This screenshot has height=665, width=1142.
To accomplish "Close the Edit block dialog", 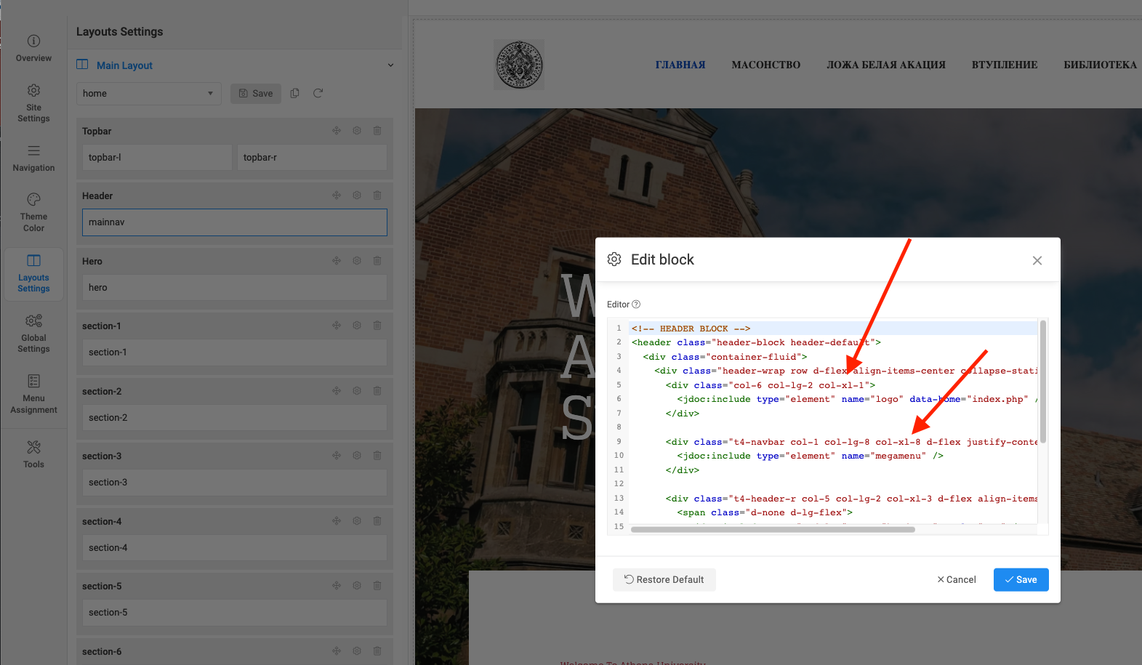I will pos(1037,260).
